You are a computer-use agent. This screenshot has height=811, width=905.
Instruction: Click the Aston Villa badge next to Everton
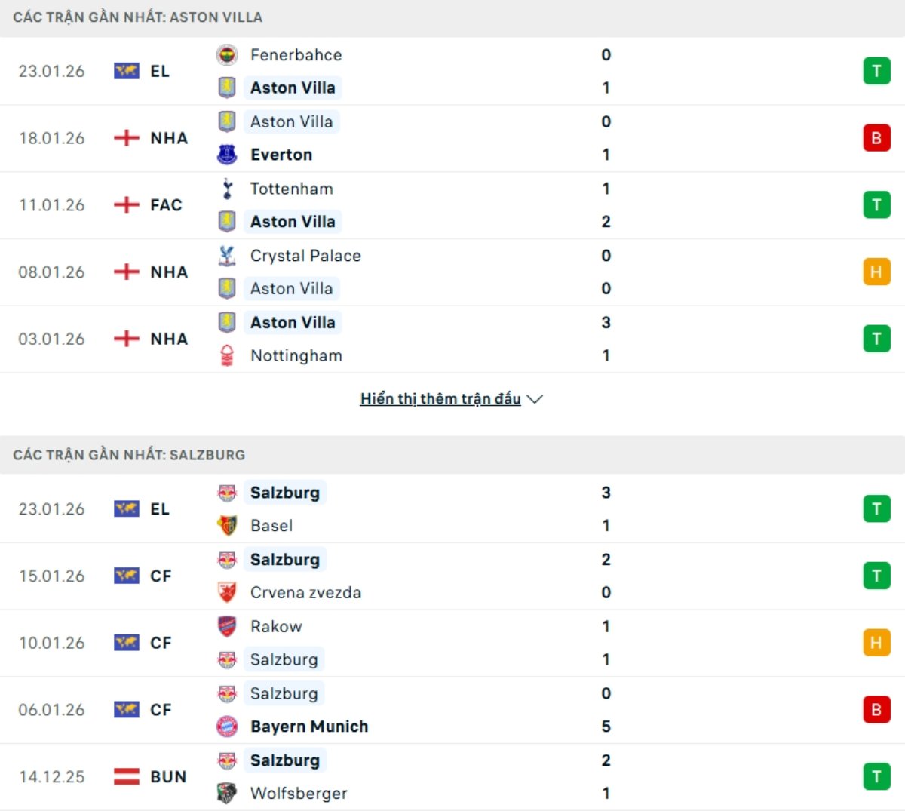coord(227,121)
